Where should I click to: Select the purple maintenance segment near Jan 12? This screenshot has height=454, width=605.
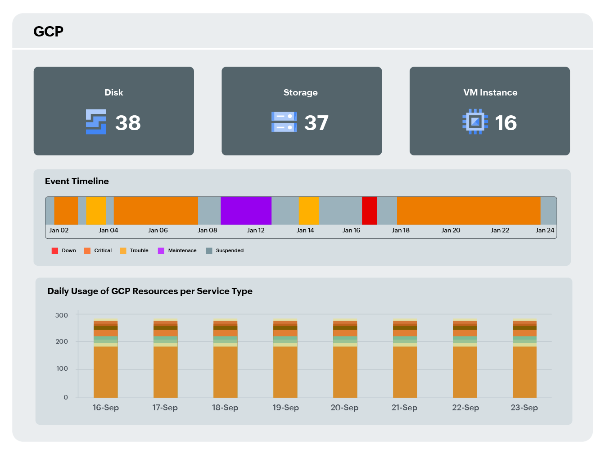[246, 211]
